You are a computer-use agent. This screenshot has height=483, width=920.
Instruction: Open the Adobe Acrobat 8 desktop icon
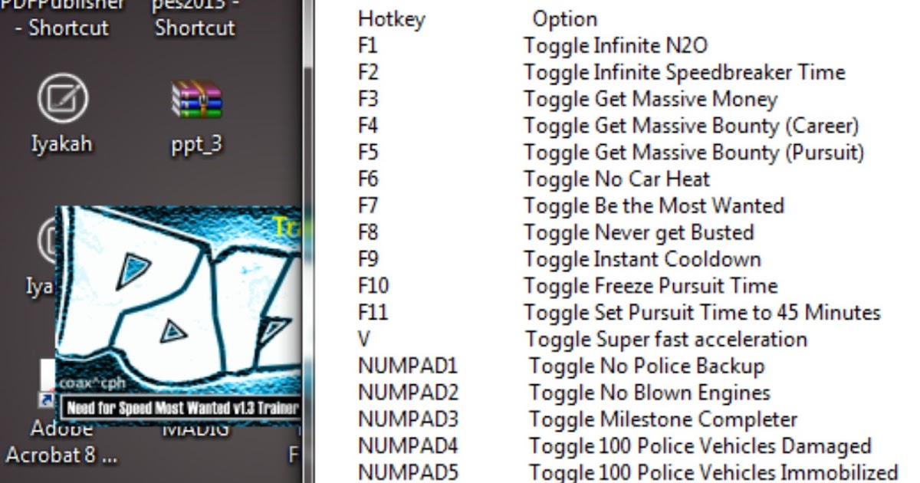[61, 442]
